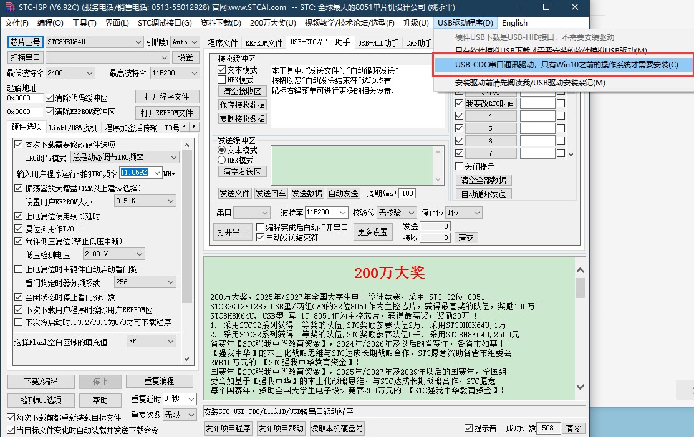Open the 引脚数 Auto dropdown

pyautogui.click(x=185, y=42)
